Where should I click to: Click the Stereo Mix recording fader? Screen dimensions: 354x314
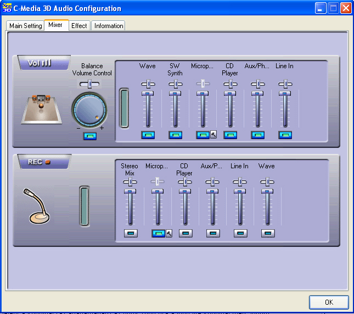[130, 207]
